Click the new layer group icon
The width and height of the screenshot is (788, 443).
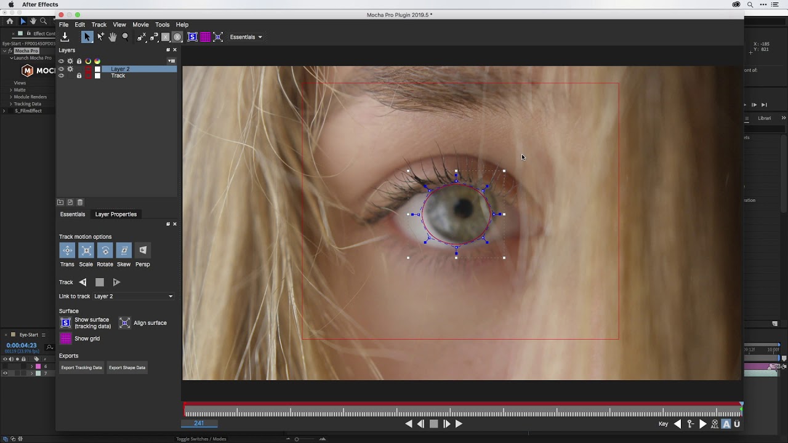click(60, 202)
